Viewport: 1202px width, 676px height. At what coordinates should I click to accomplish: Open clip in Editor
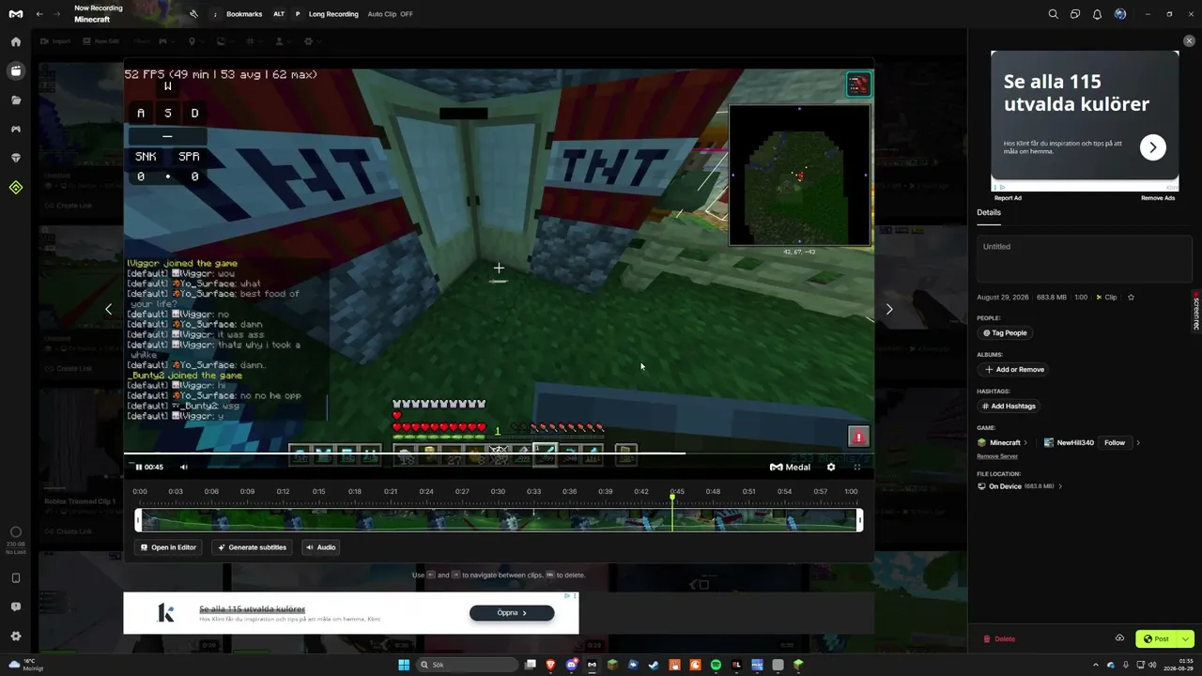coord(168,547)
